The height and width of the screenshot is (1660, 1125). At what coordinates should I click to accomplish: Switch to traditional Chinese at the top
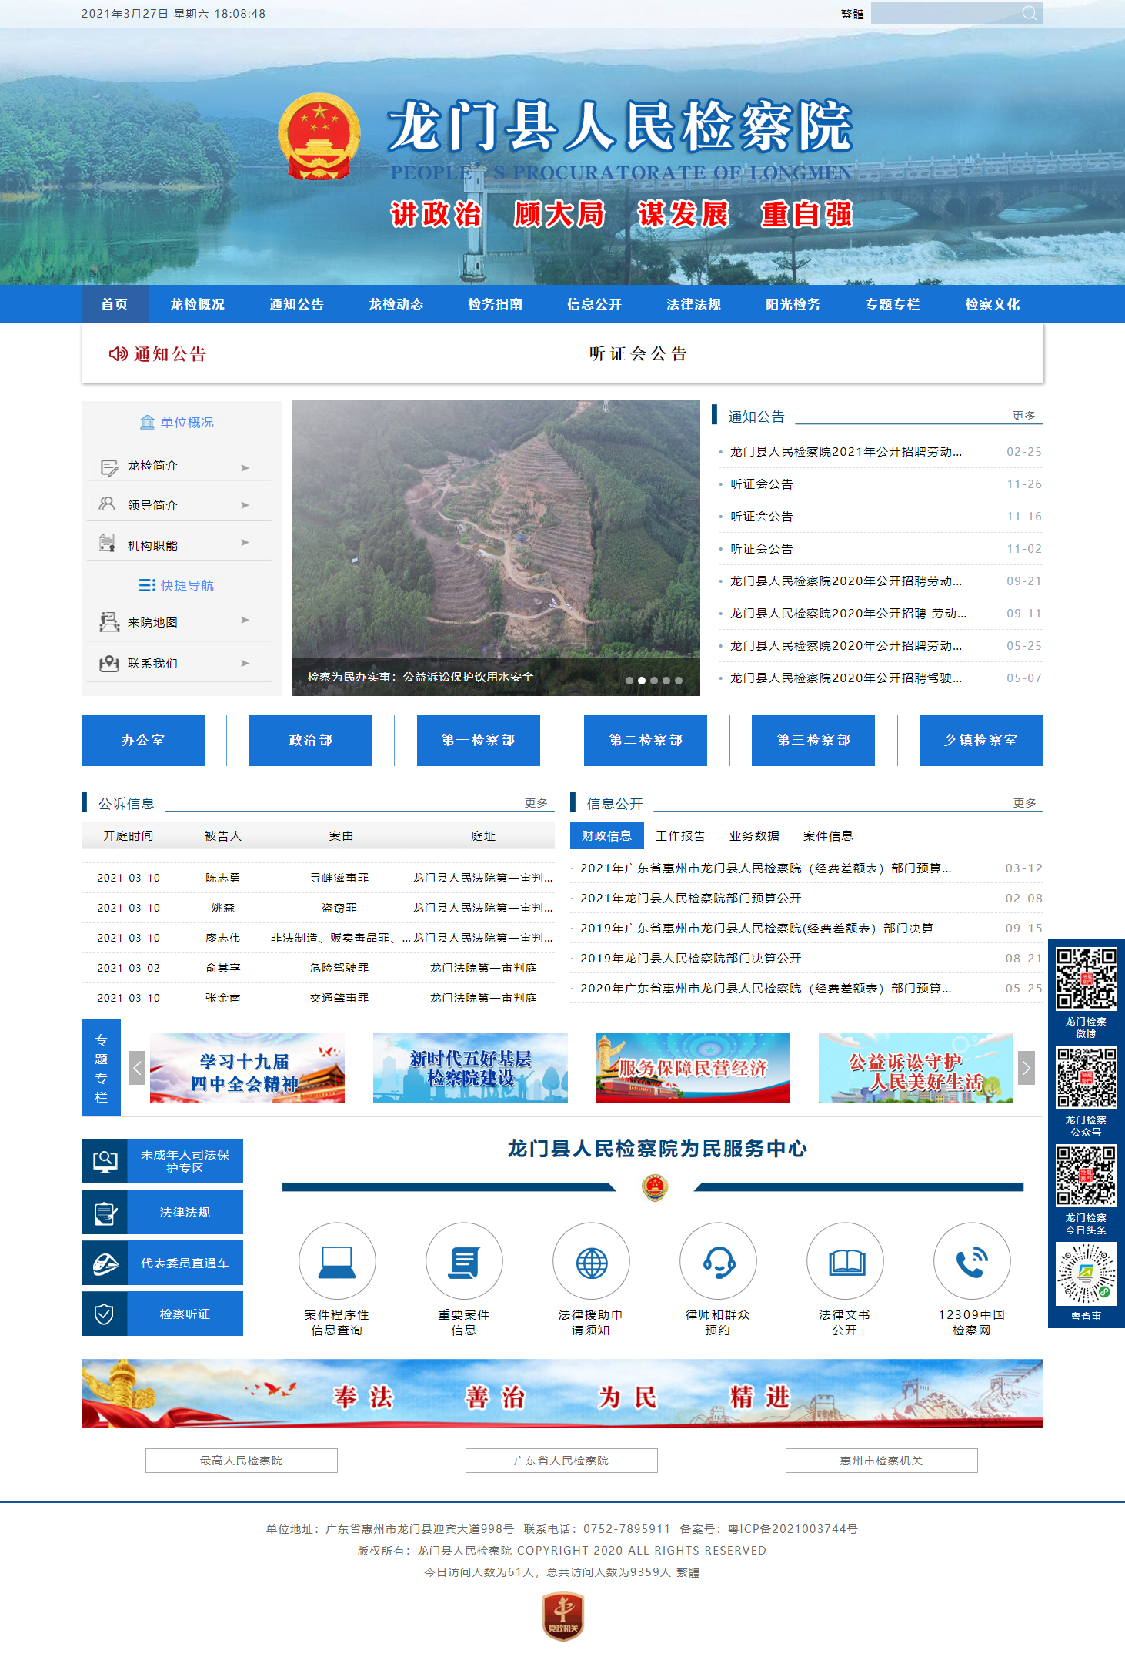[x=852, y=14]
